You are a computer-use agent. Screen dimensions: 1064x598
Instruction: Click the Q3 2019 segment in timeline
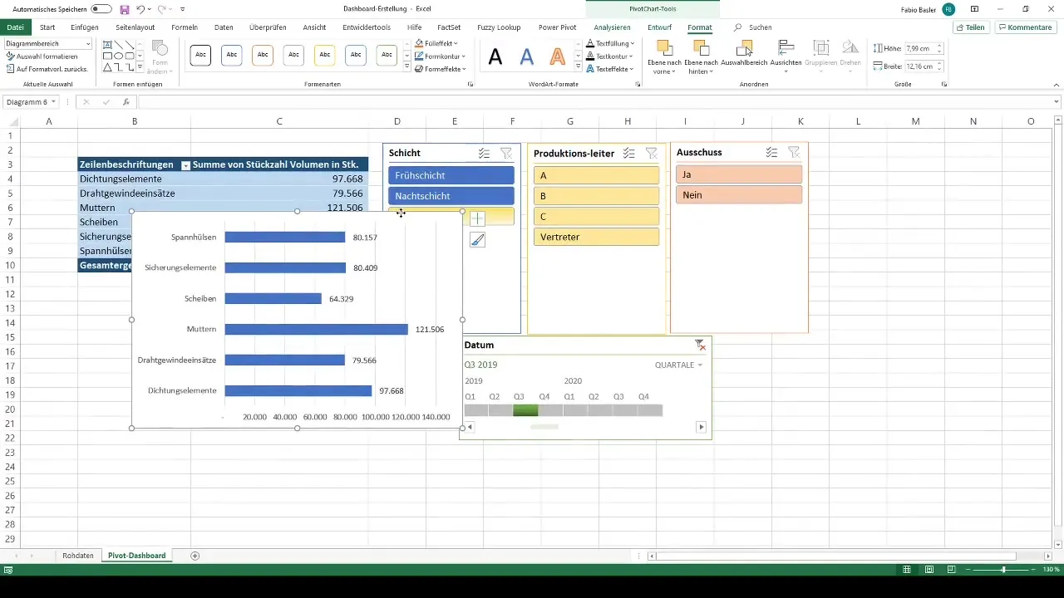pos(525,410)
